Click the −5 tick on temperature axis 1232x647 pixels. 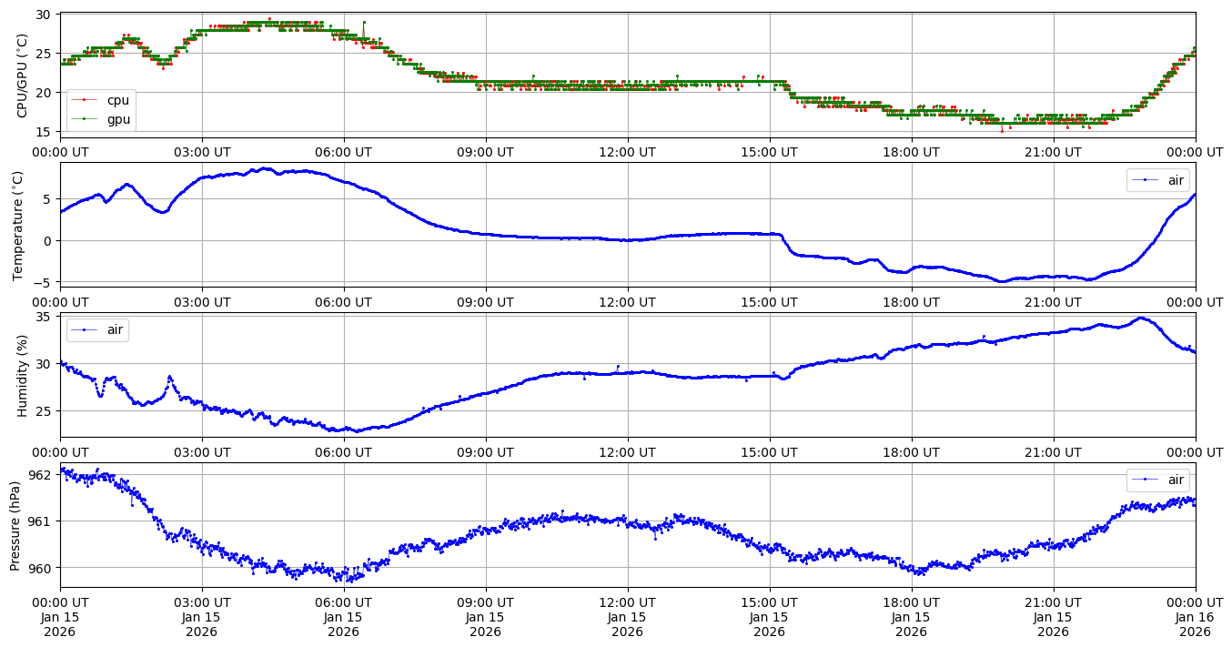(42, 282)
